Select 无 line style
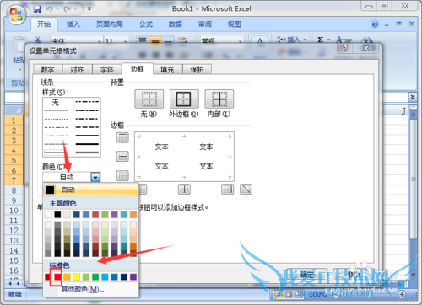The height and width of the screenshot is (305, 422). click(x=56, y=103)
